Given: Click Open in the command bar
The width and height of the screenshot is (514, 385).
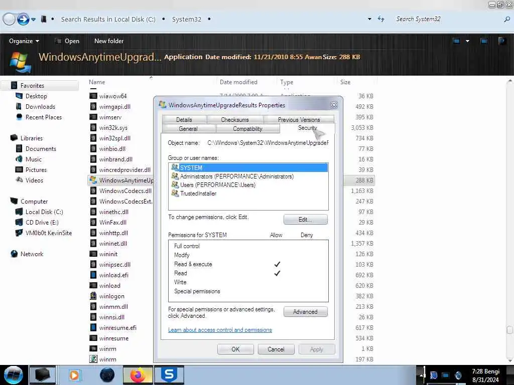Looking at the screenshot, I should [x=67, y=41].
